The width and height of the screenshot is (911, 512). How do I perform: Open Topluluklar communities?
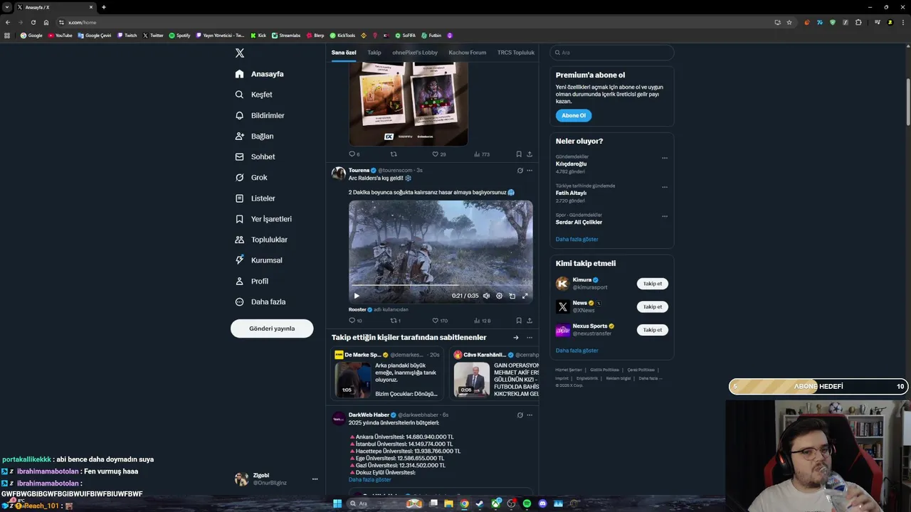pyautogui.click(x=261, y=240)
